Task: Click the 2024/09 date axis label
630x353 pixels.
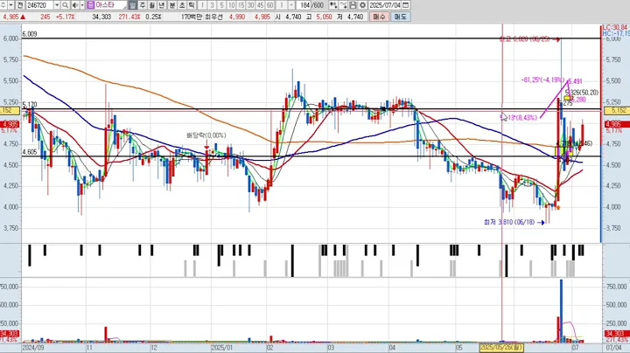Action: point(33,348)
